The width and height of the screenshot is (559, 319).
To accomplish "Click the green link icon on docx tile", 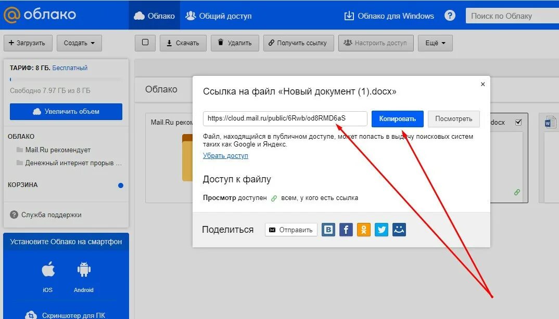I will (517, 192).
